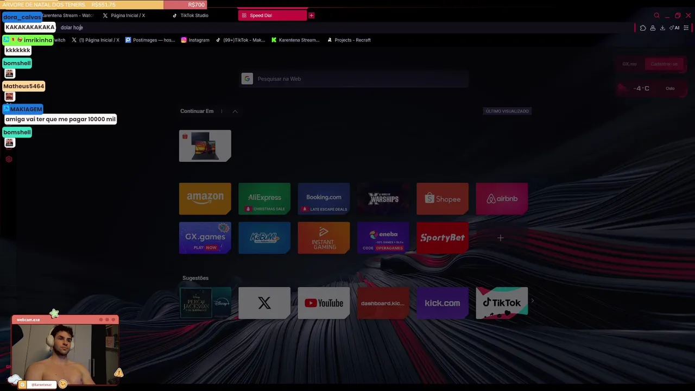695x391 pixels.
Task: Click the Google logo in search box
Action: [x=247, y=79]
